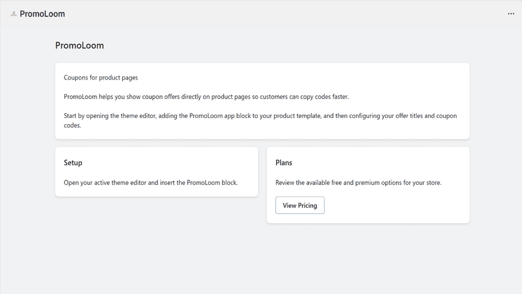The width and height of the screenshot is (522, 294).
Task: Open the three-dot more actions menu
Action: [x=511, y=14]
